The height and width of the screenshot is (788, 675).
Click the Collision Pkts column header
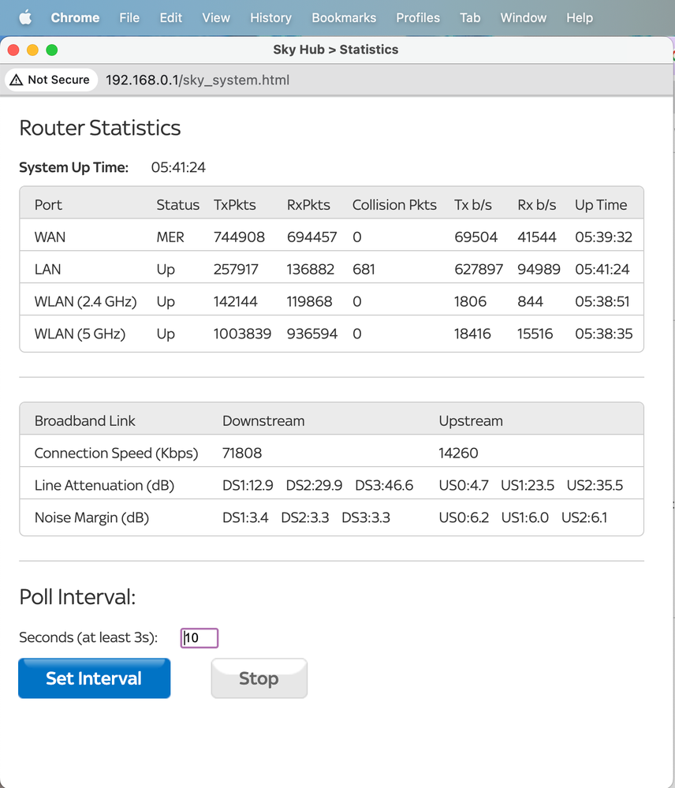pos(394,204)
